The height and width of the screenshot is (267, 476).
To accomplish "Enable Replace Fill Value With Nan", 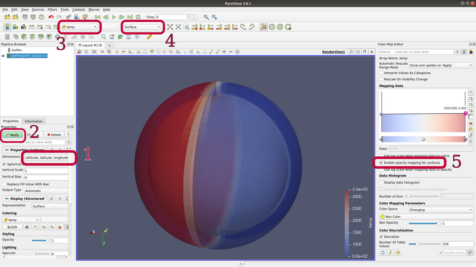I will point(4,184).
